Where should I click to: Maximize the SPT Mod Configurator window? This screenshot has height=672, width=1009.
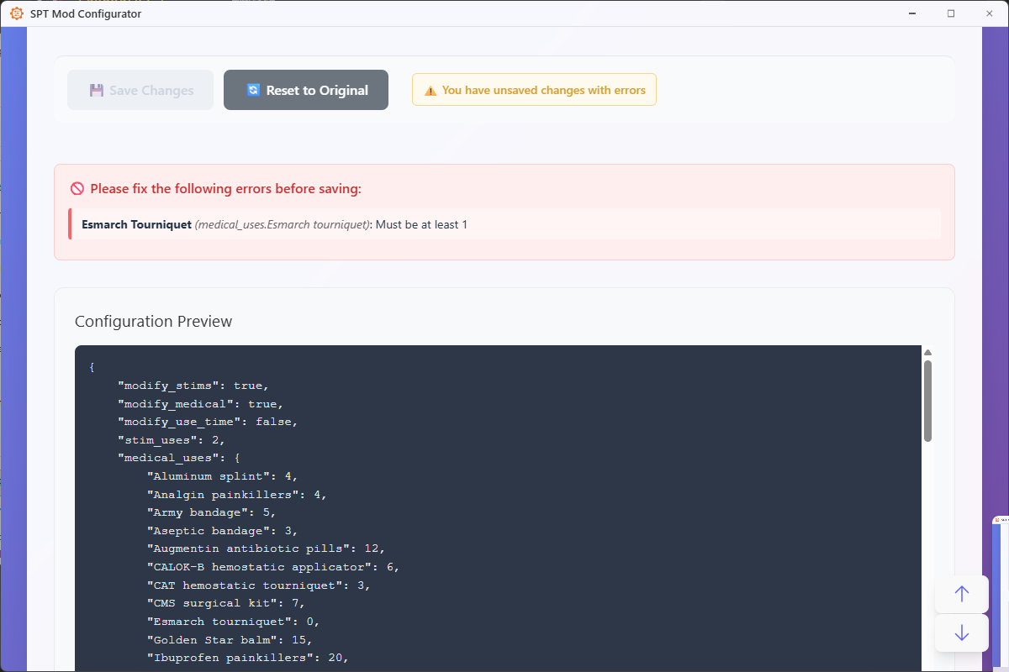951,13
